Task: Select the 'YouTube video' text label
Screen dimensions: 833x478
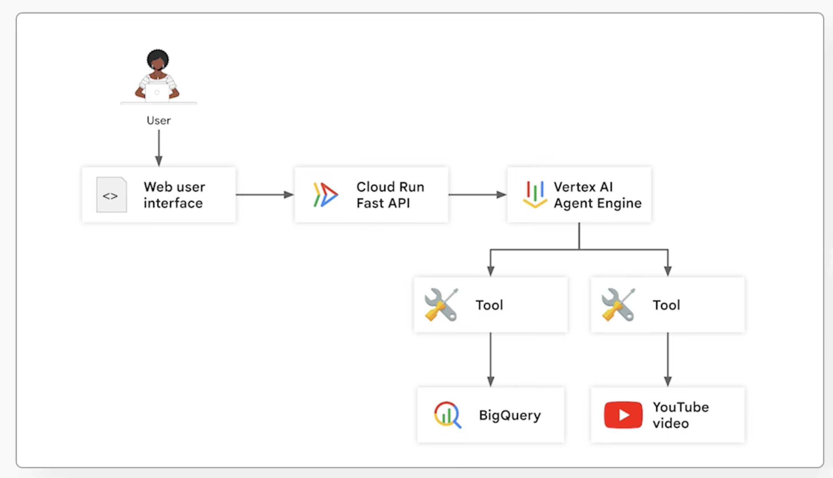Action: tap(680, 415)
